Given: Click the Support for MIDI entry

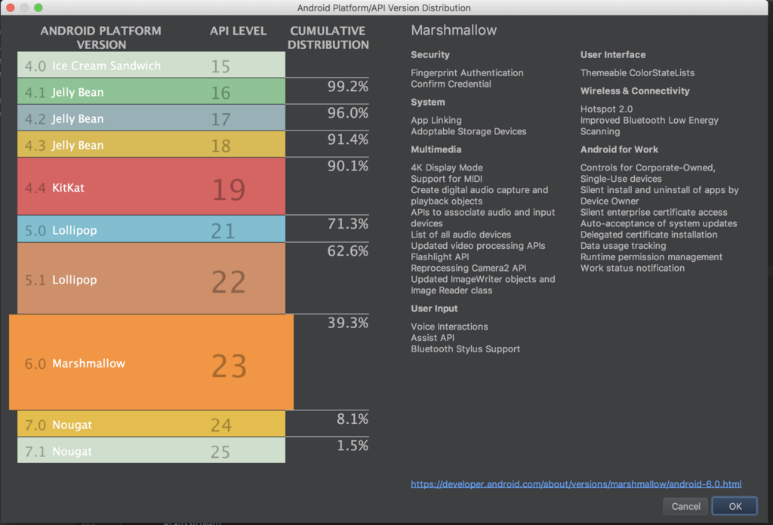Looking at the screenshot, I should [446, 179].
